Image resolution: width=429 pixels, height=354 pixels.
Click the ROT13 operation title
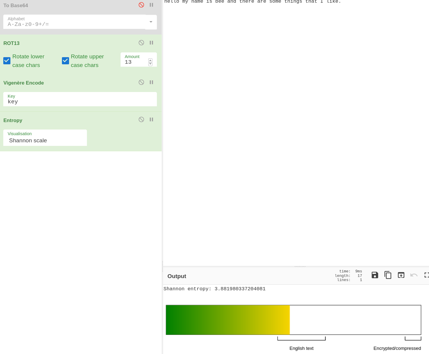click(11, 43)
